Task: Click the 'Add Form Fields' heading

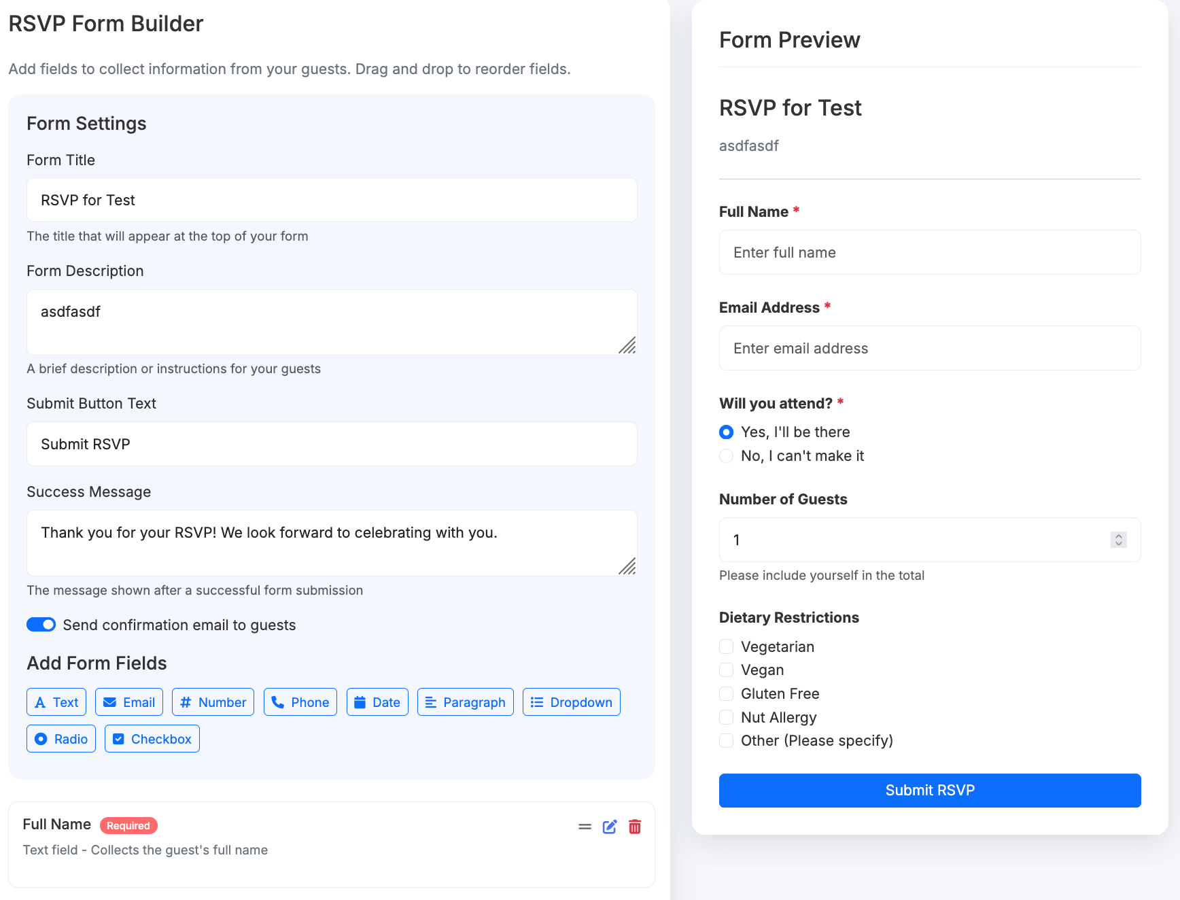Action: [x=97, y=663]
